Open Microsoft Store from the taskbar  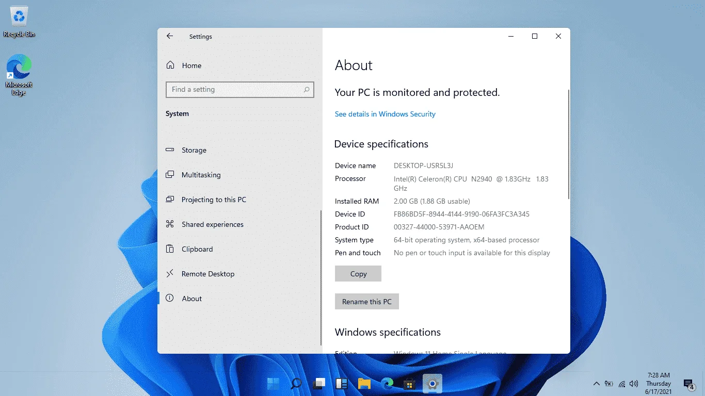tap(410, 383)
